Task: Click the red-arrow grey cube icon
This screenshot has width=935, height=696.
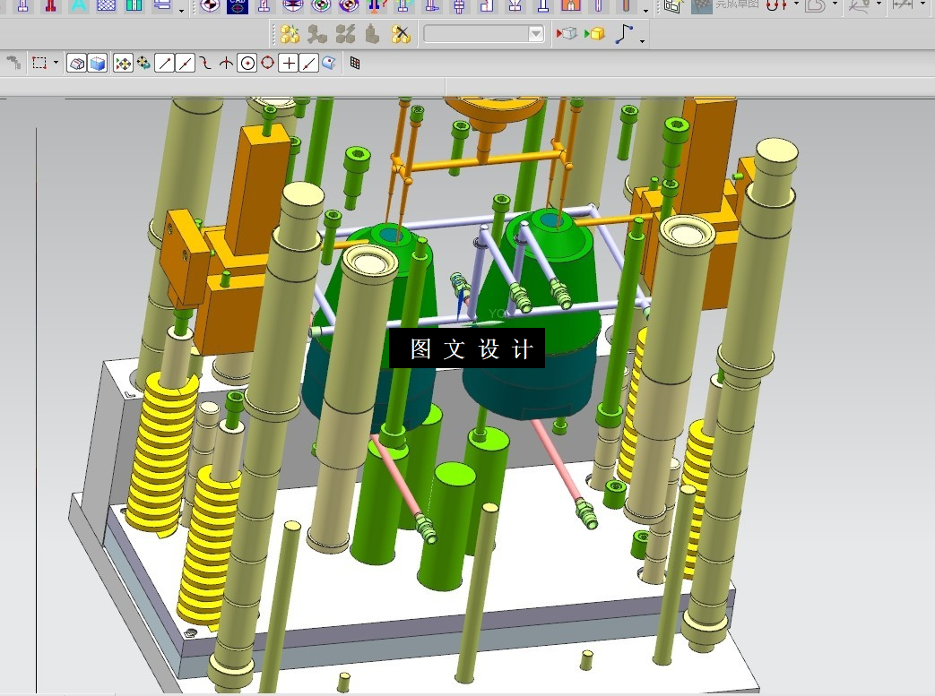Action: [566, 33]
